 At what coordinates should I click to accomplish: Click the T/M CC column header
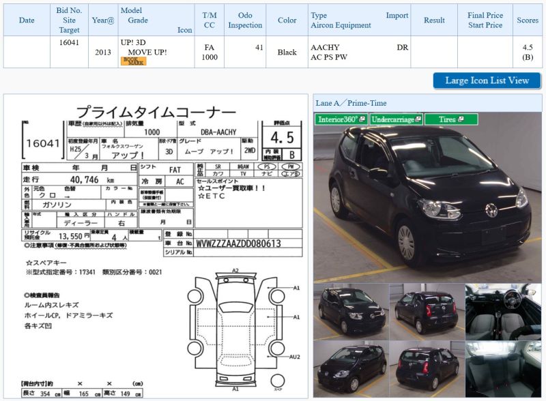210,20
